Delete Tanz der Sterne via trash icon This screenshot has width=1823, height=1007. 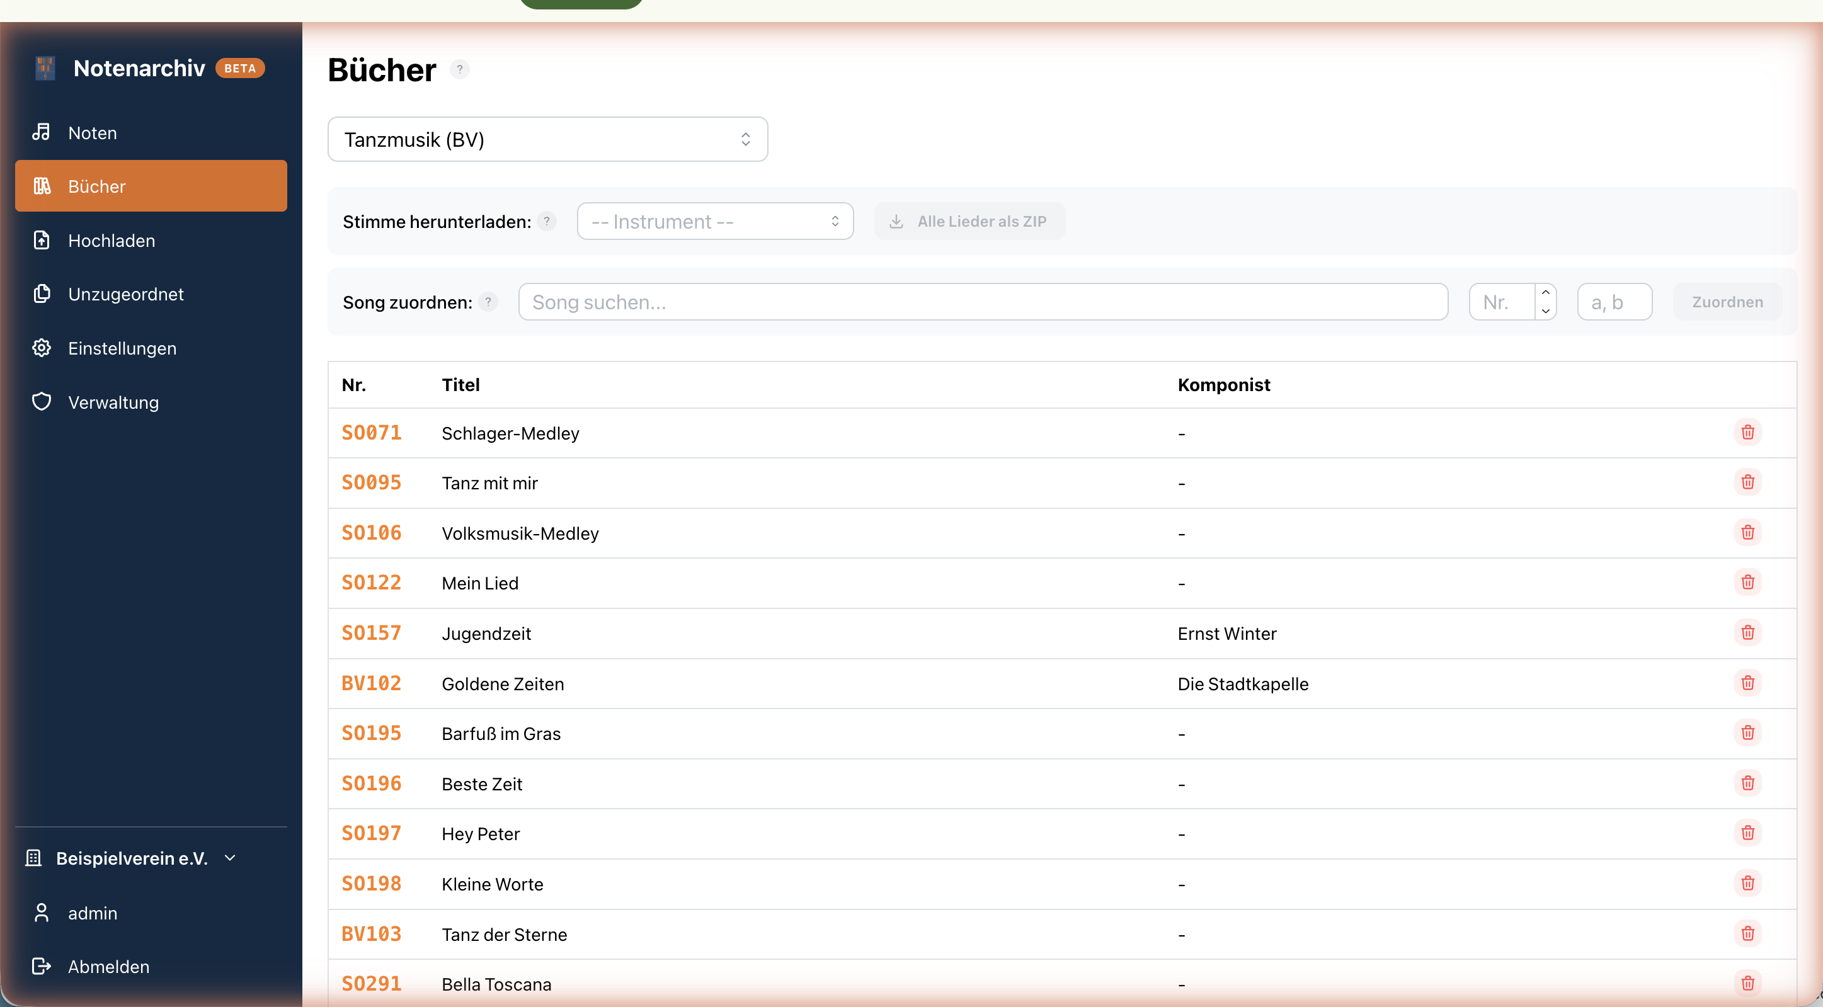tap(1747, 933)
